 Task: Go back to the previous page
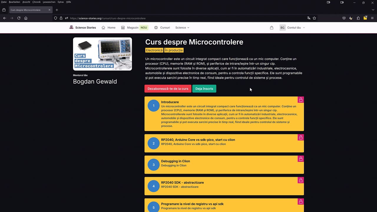pos(5,18)
